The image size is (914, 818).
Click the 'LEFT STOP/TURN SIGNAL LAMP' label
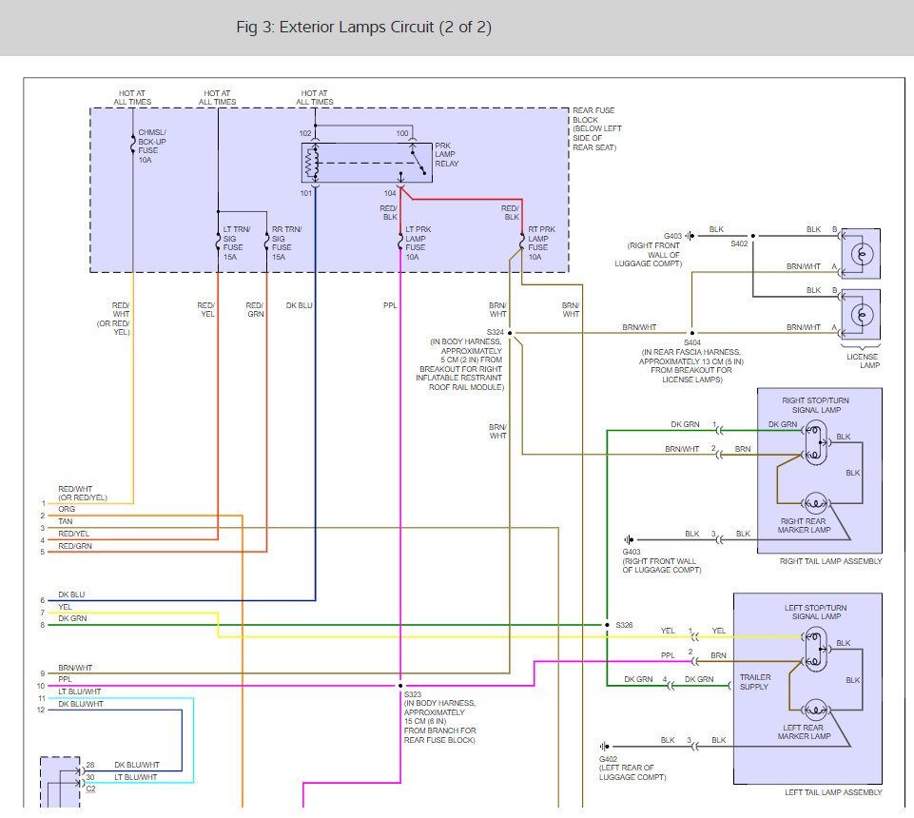tap(815, 613)
